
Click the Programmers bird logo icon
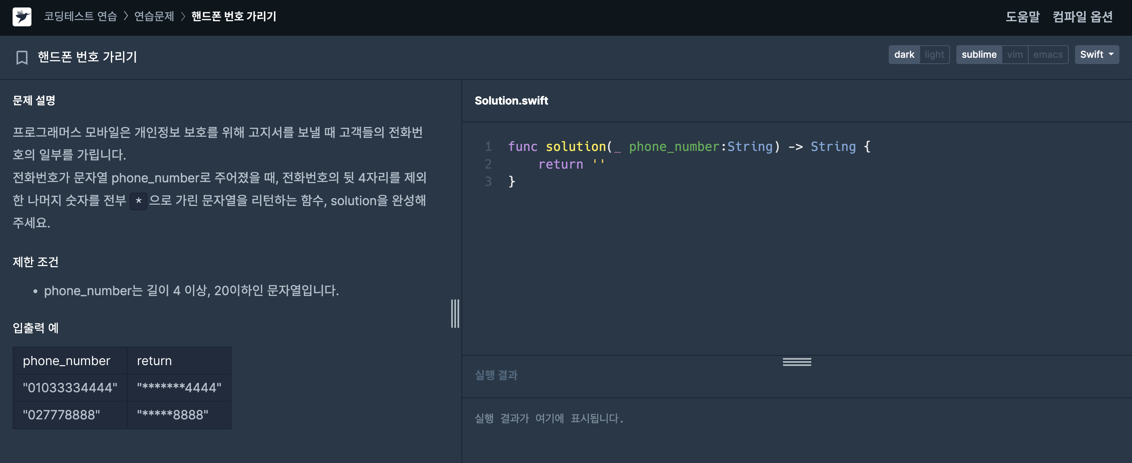click(22, 17)
